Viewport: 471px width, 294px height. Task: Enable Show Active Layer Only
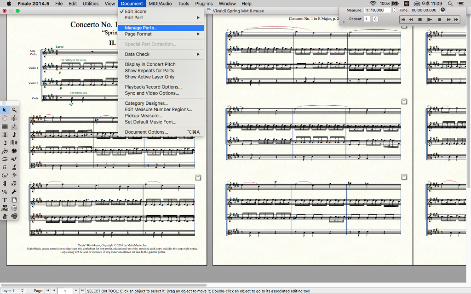tap(149, 77)
